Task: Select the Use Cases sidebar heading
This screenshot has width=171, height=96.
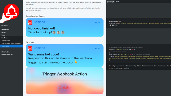Action: pos(5,38)
